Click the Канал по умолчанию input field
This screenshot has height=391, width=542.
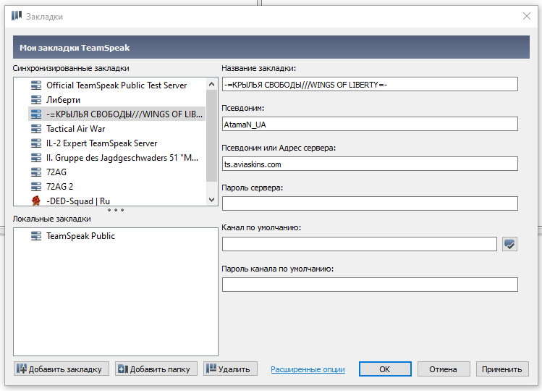pyautogui.click(x=360, y=244)
